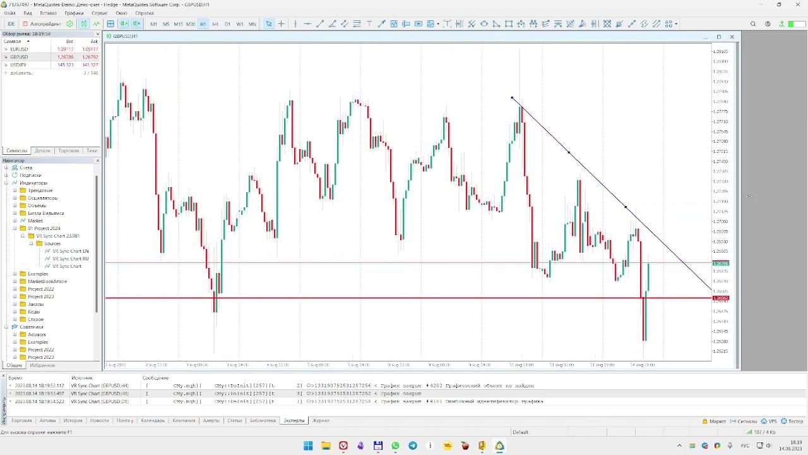
Task: Open Telegram from the Windows taskbar
Action: point(413,446)
